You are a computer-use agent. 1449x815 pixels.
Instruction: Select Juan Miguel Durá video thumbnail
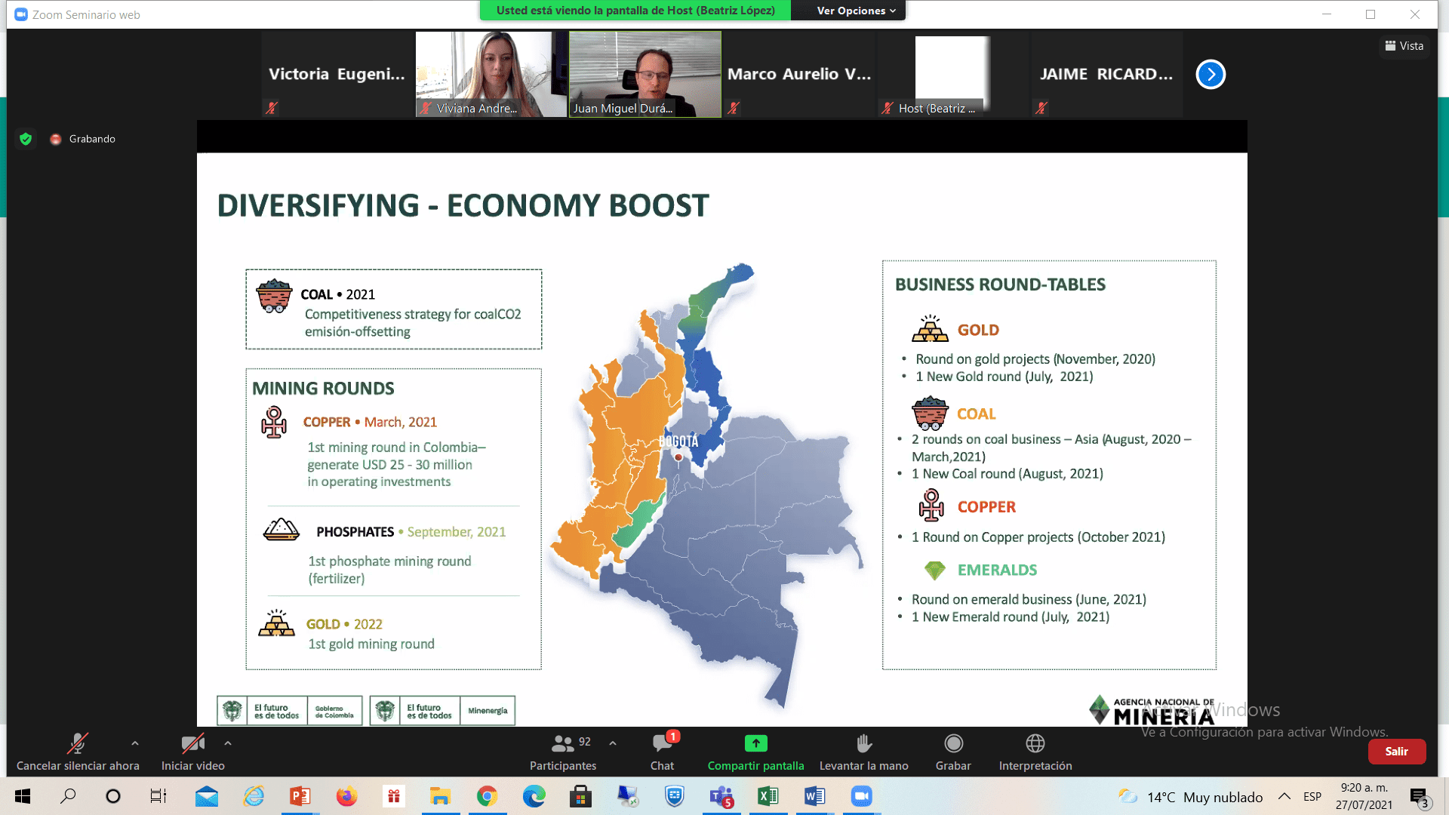click(x=645, y=74)
